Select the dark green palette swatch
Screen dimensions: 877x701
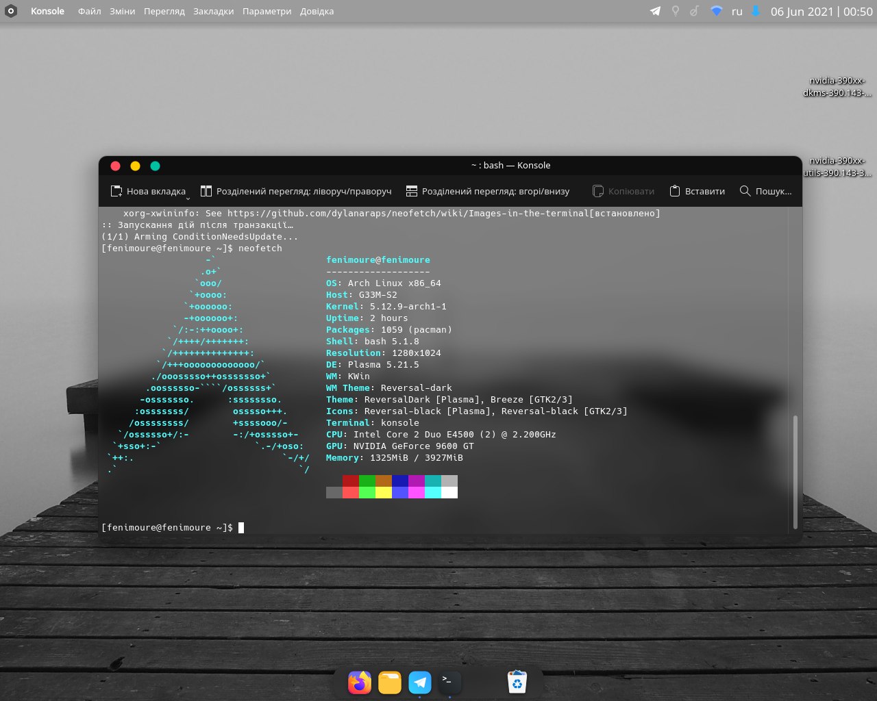[367, 481]
